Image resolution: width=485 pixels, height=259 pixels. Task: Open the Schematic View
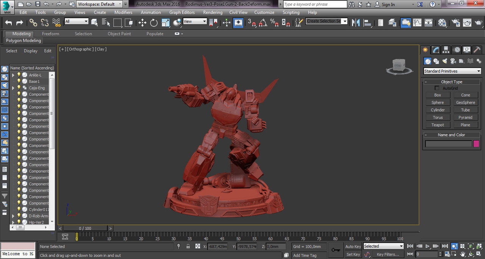pyautogui.click(x=429, y=23)
